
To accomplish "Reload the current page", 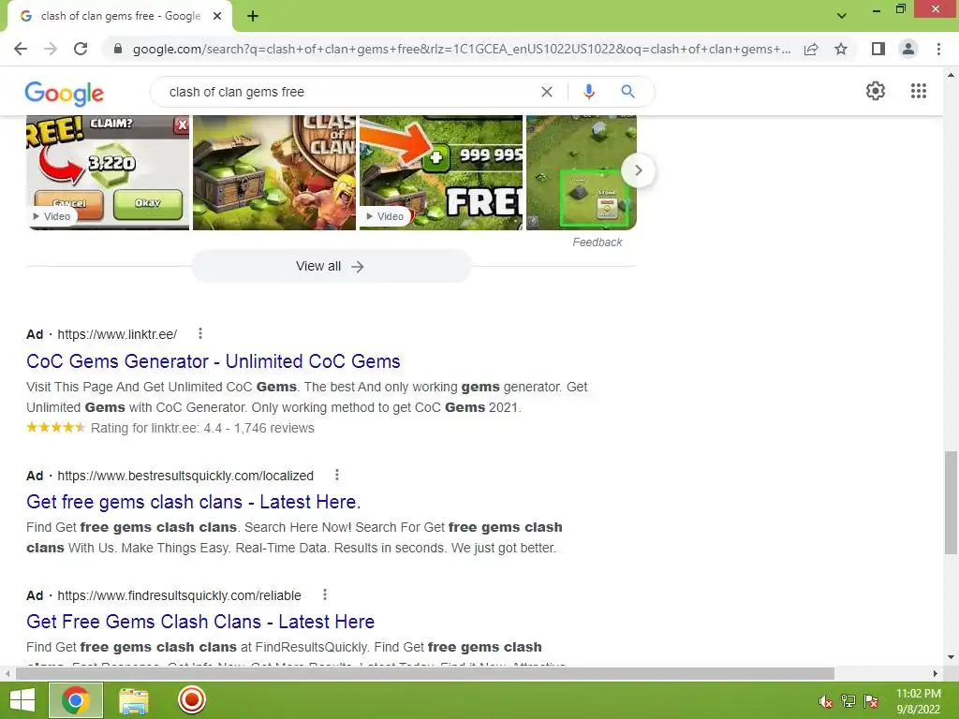I will click(81, 49).
